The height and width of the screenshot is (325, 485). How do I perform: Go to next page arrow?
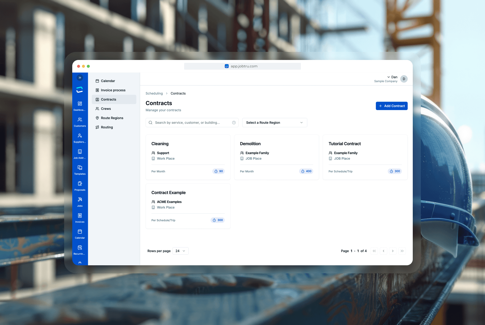pyautogui.click(x=393, y=251)
